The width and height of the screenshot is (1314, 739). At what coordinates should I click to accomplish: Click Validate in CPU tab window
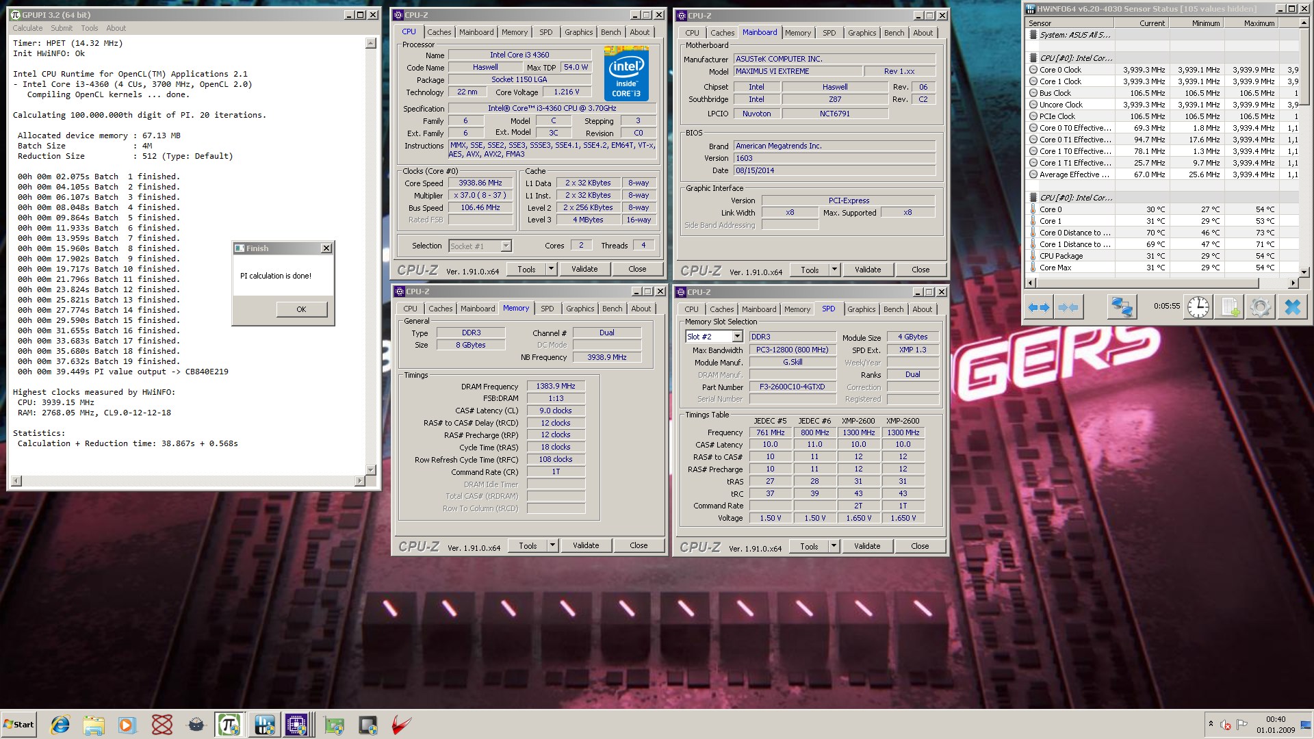tap(584, 269)
